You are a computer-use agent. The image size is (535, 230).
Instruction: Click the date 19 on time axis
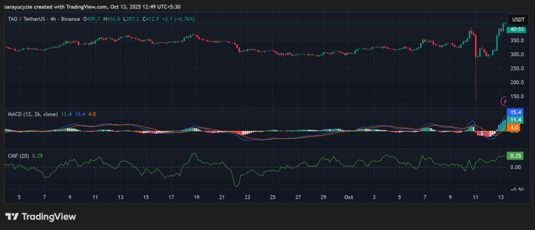(196, 198)
